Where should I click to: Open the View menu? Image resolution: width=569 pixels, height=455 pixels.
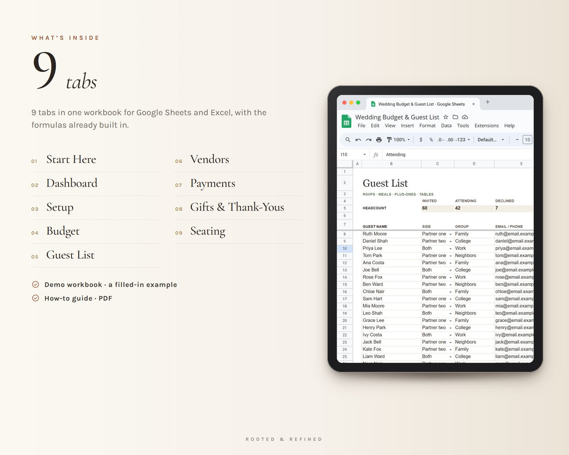coord(390,126)
